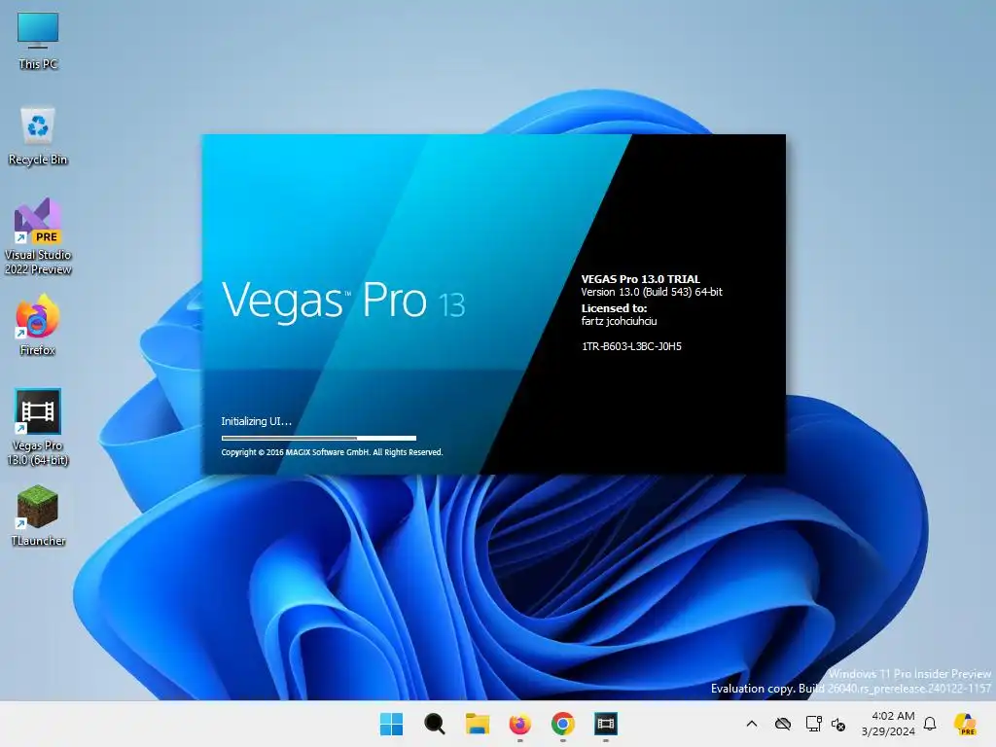Click the MAGIX copyright notice text
996x747 pixels.
(332, 452)
